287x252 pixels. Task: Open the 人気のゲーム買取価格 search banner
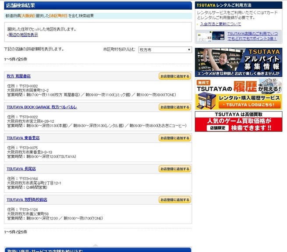(x=238, y=121)
